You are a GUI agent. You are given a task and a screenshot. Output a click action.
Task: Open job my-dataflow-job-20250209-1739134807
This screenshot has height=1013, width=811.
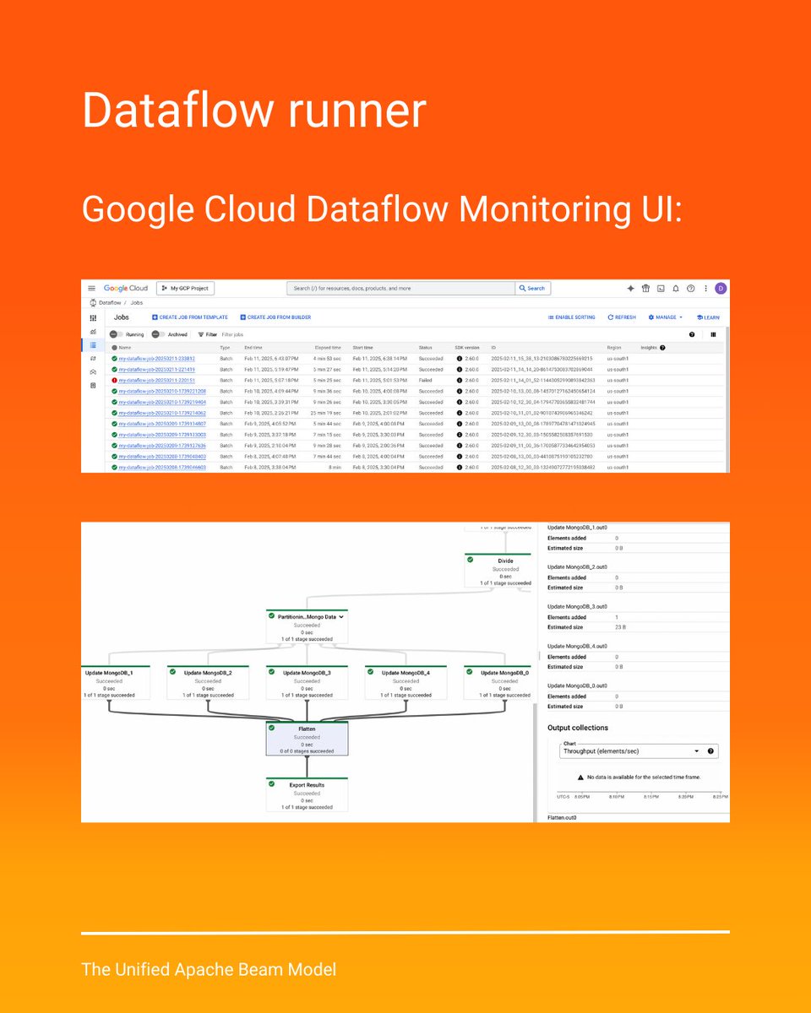[x=162, y=424]
